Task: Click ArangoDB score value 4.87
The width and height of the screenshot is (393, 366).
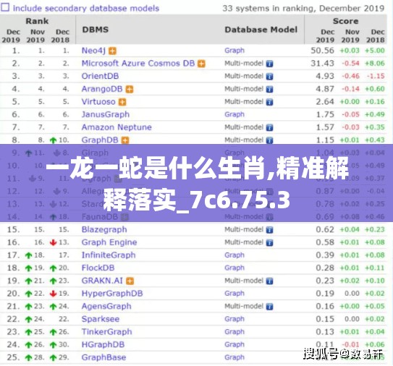Action: (x=325, y=89)
